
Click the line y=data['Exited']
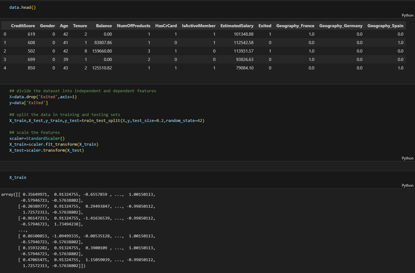29,103
